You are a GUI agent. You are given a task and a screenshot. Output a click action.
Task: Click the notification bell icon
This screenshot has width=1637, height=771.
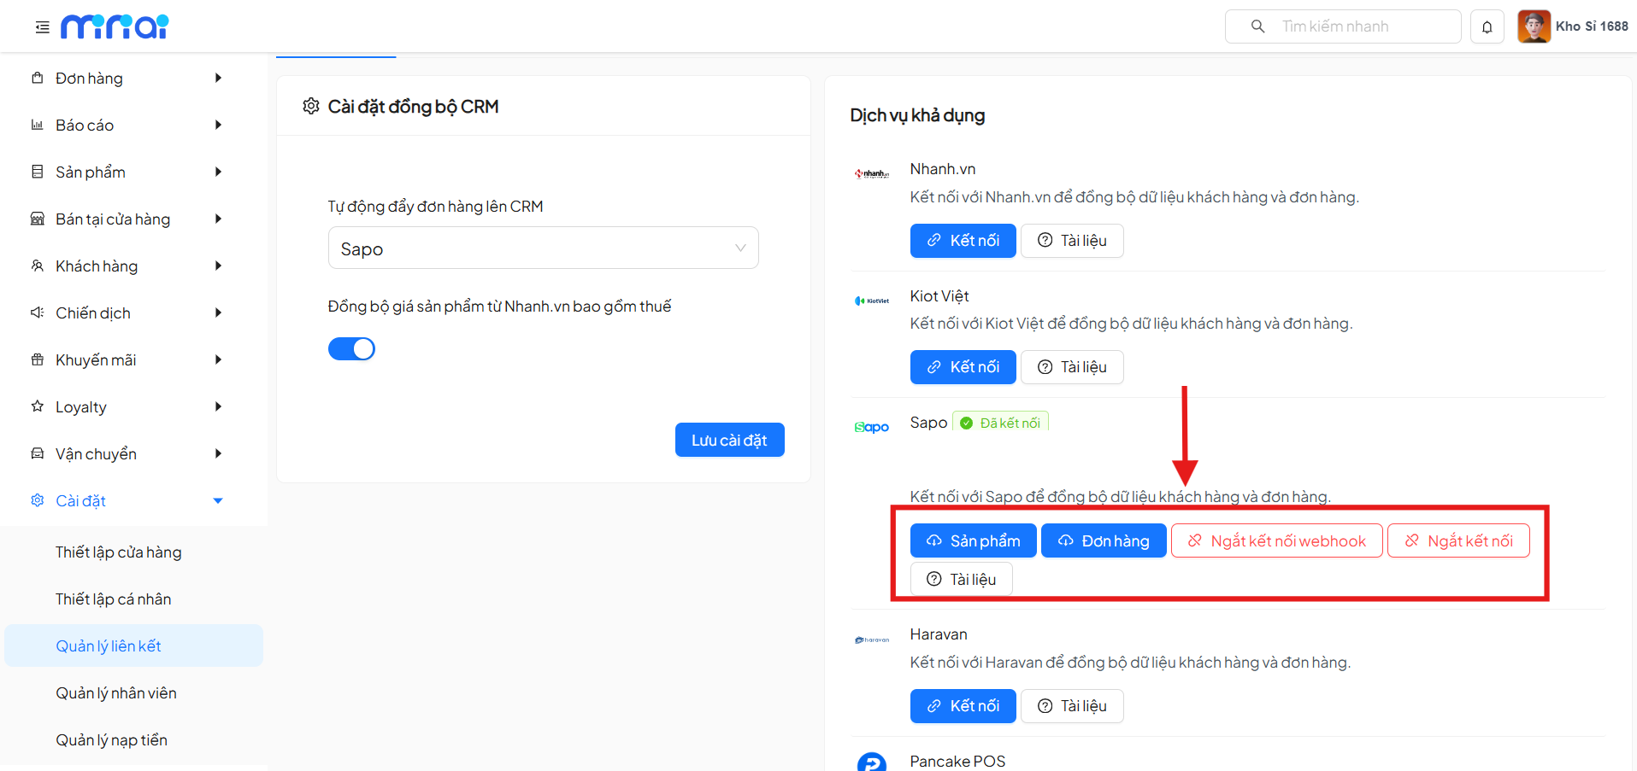coord(1487,26)
